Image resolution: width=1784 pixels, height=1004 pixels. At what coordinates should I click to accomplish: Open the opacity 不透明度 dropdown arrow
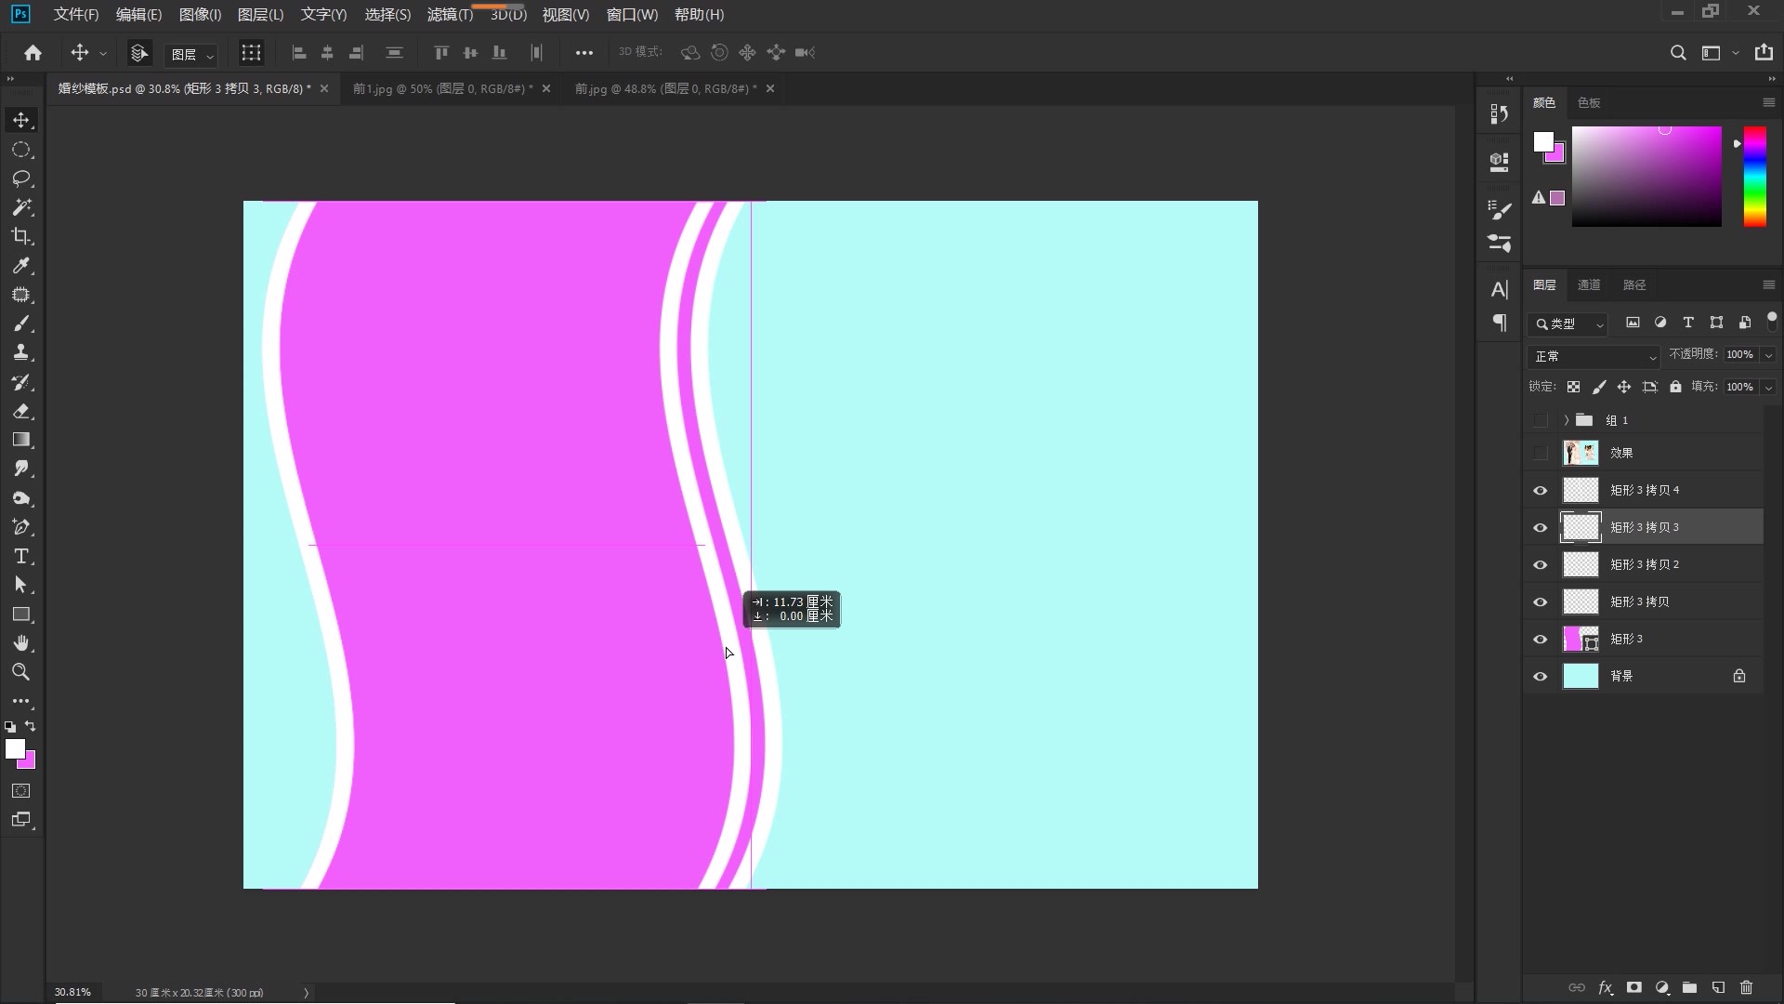click(1767, 355)
